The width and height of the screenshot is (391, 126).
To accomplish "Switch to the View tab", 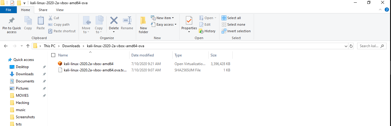I will click(x=60, y=10).
